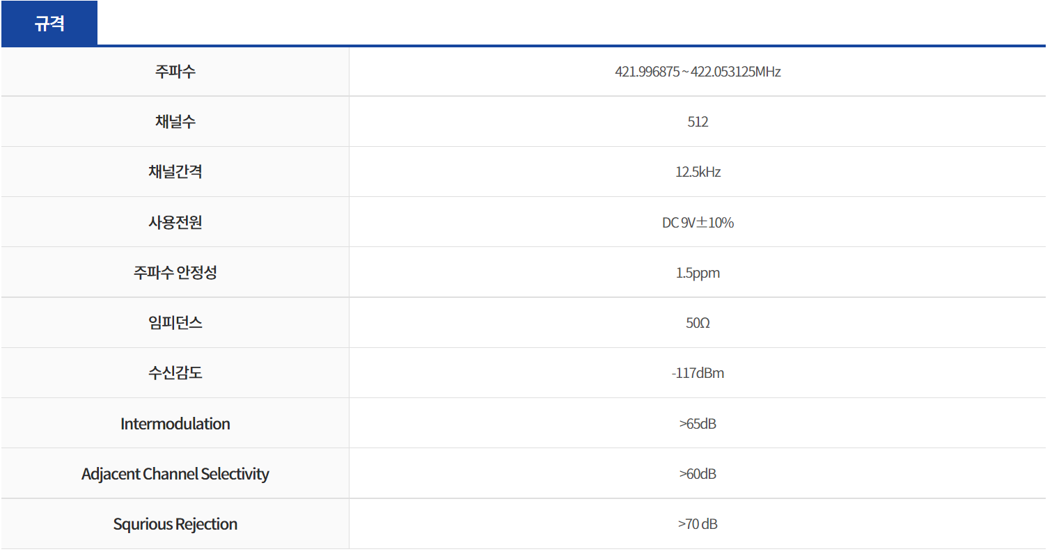Click the Adjacent Channel Selectivity label

(x=175, y=474)
